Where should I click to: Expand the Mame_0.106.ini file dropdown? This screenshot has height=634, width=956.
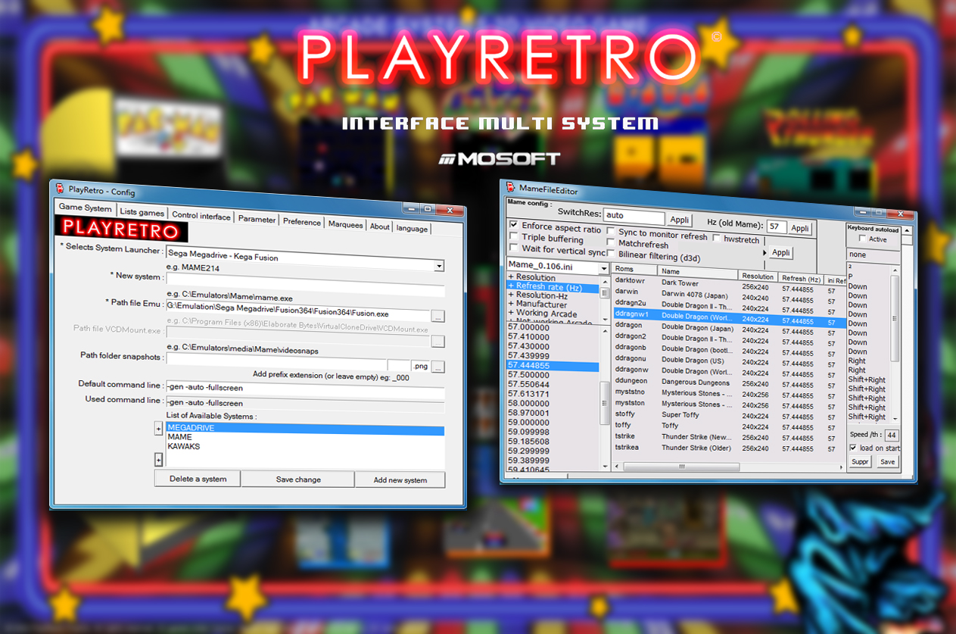click(x=603, y=269)
